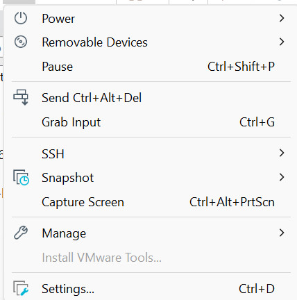Open the SSH submenu arrow

[x=282, y=153]
